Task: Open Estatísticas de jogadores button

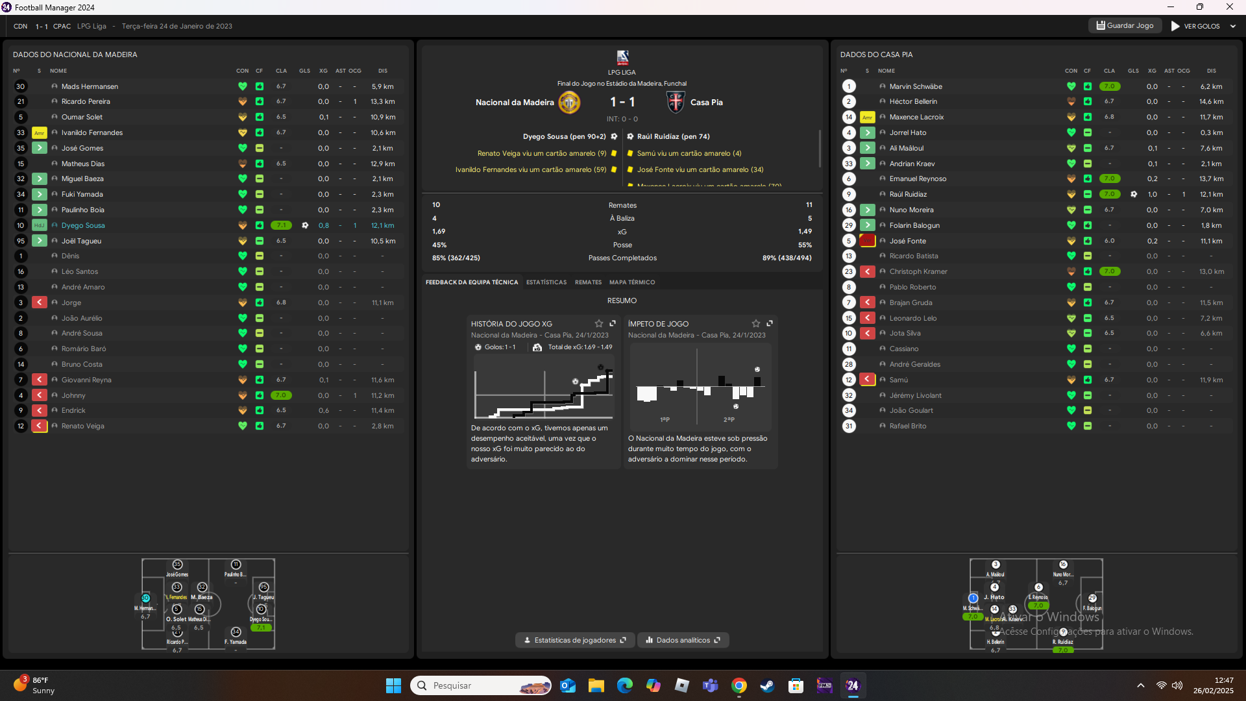Action: click(x=575, y=640)
